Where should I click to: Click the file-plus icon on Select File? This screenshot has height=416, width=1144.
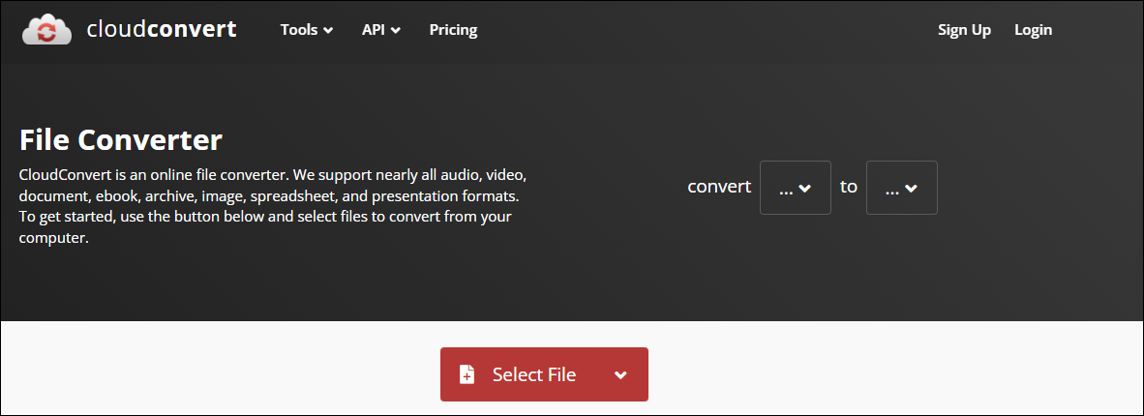(467, 374)
